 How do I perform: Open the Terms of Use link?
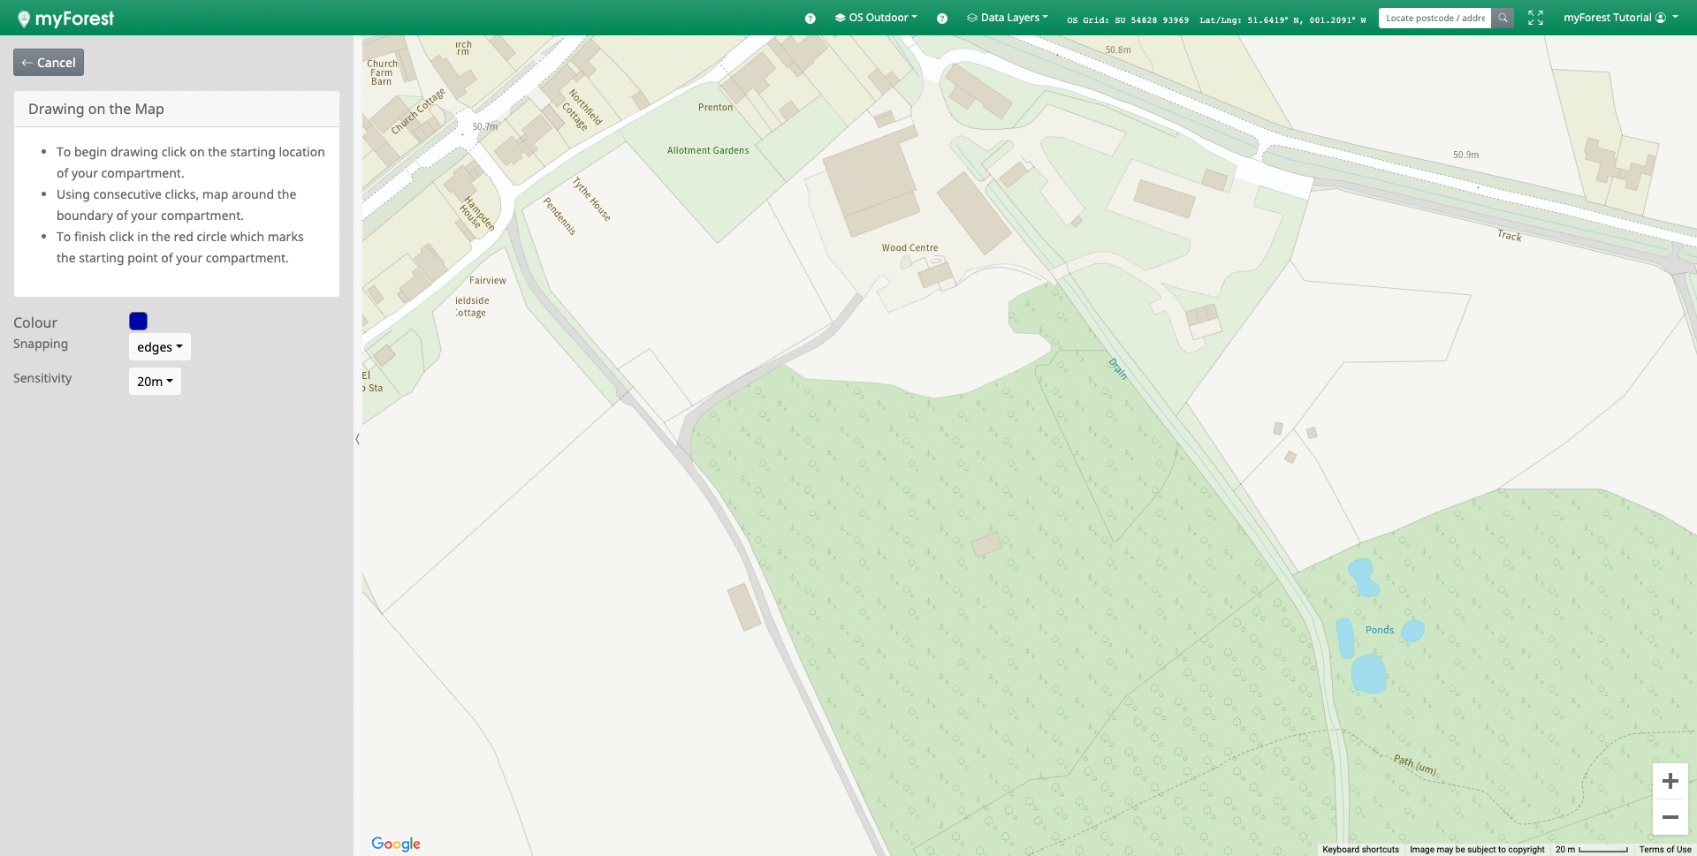click(1664, 849)
